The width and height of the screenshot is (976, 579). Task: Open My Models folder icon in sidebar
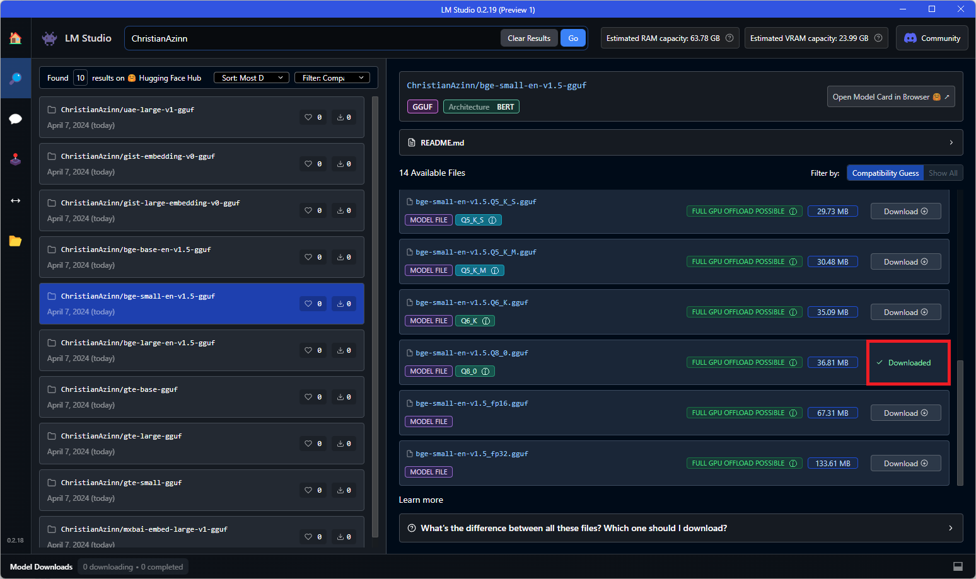tap(15, 241)
